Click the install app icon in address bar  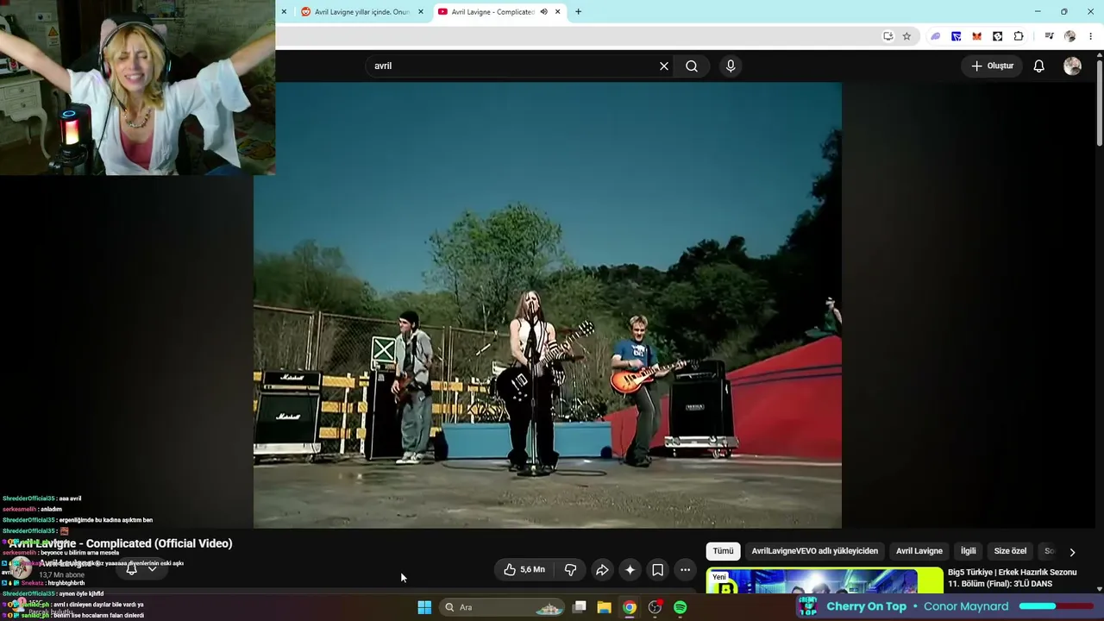click(888, 36)
